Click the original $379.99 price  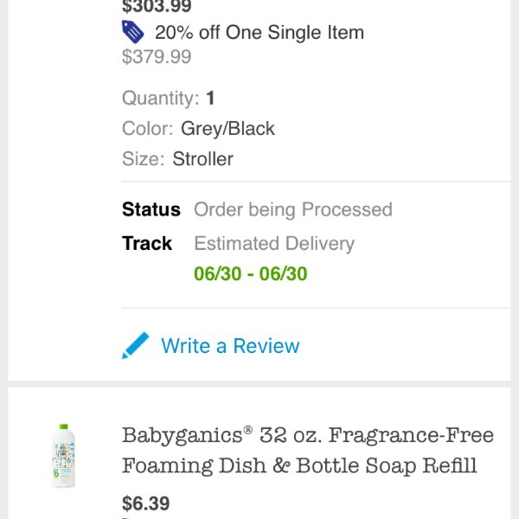pos(157,56)
